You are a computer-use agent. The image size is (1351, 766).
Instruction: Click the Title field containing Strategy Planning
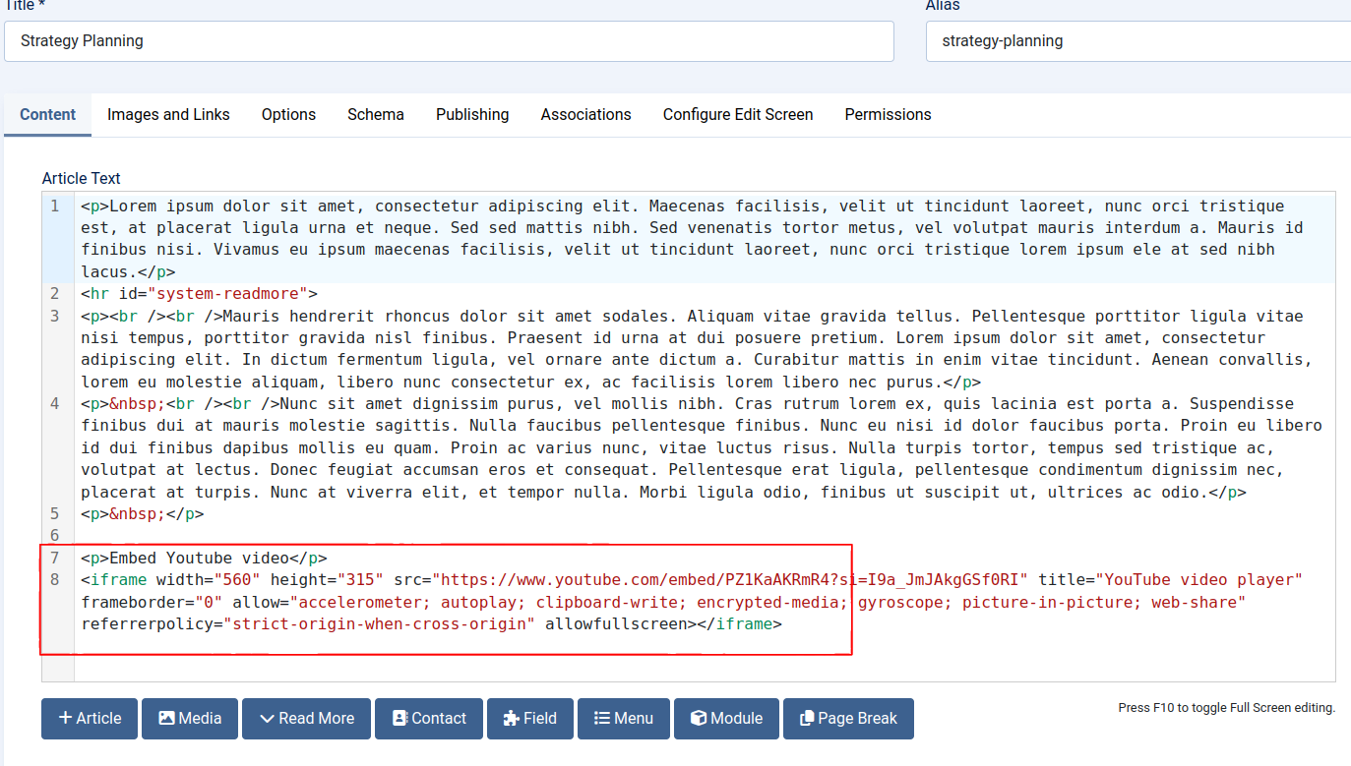[449, 41]
